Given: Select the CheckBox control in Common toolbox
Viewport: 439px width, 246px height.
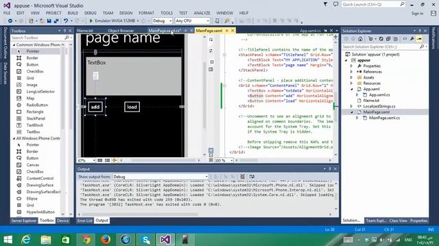Looking at the screenshot, I should tap(35, 71).
